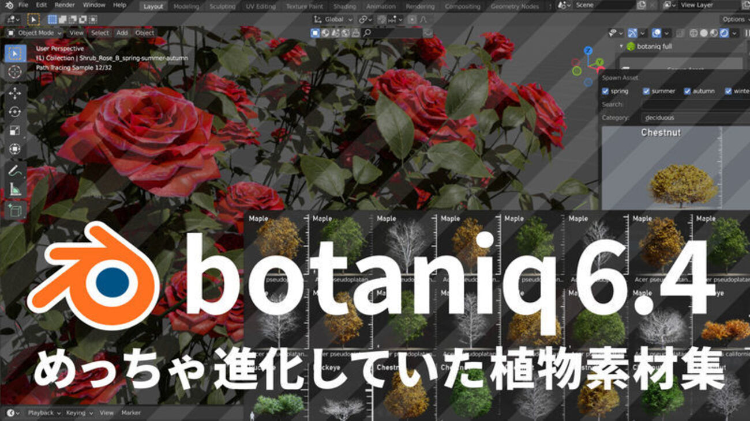Select the Measure tool

coord(15,189)
